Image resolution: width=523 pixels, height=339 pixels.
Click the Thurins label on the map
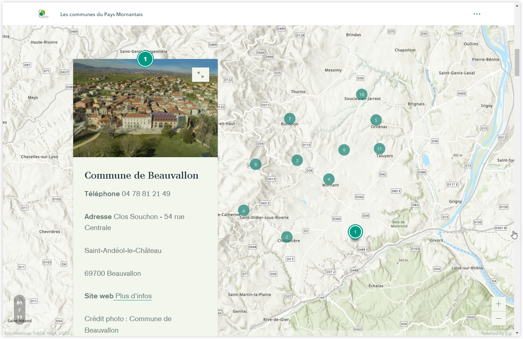(x=298, y=92)
